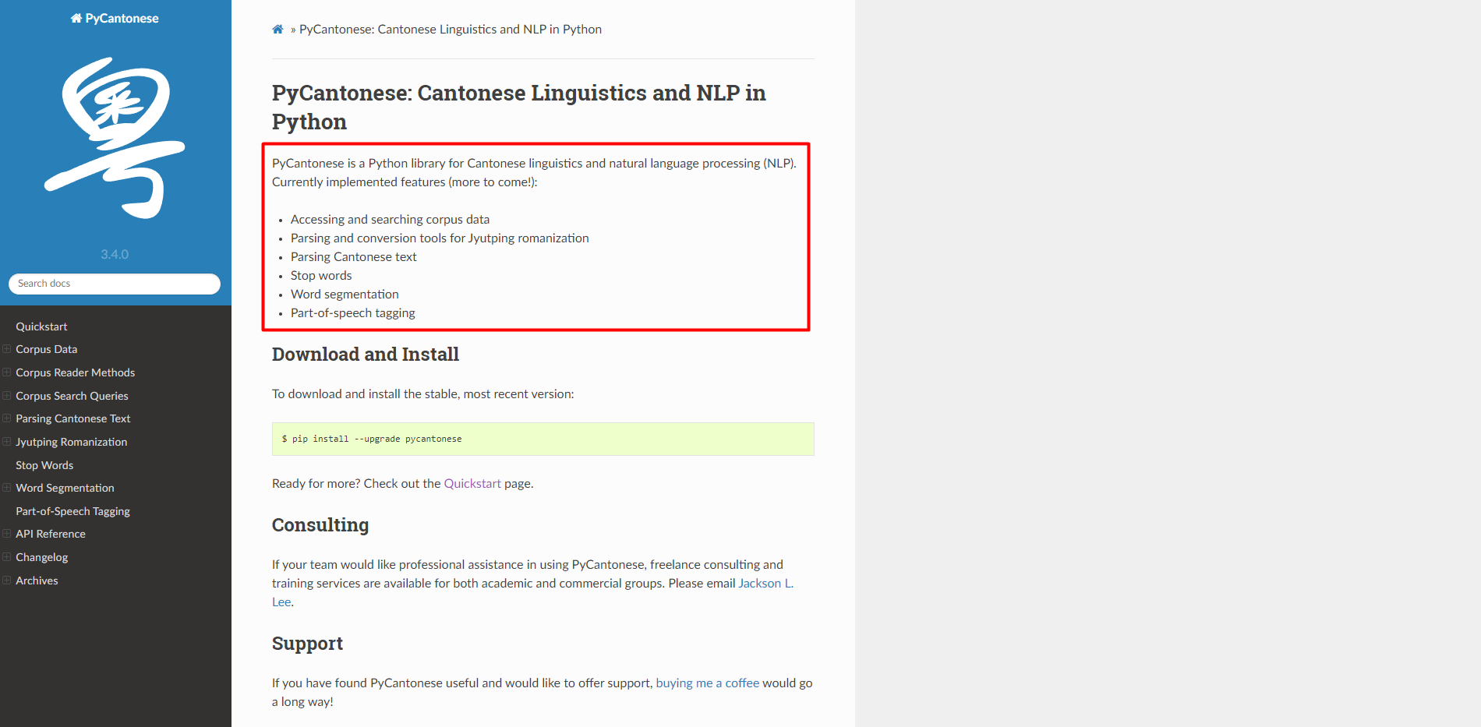
Task: Click the Support heading
Action: (x=307, y=644)
